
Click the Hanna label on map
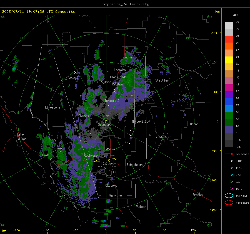(x=194, y=124)
